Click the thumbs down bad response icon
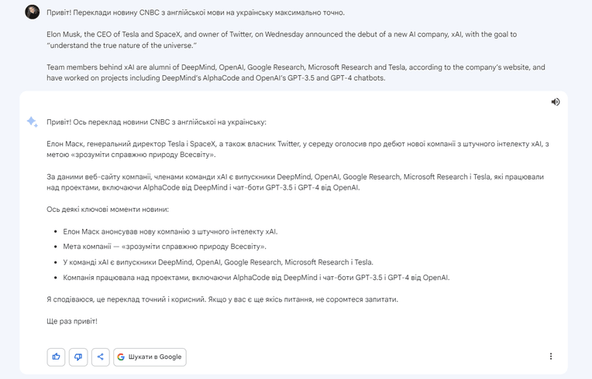Viewport: 592px width, 379px height. 78,357
